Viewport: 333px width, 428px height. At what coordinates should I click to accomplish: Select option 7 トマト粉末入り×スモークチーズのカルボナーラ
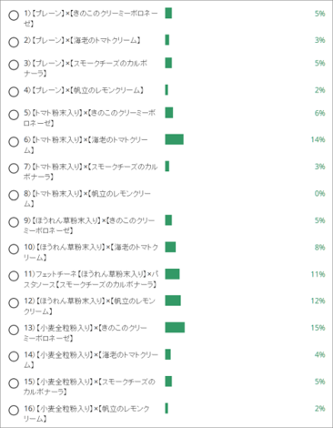[x=14, y=168]
